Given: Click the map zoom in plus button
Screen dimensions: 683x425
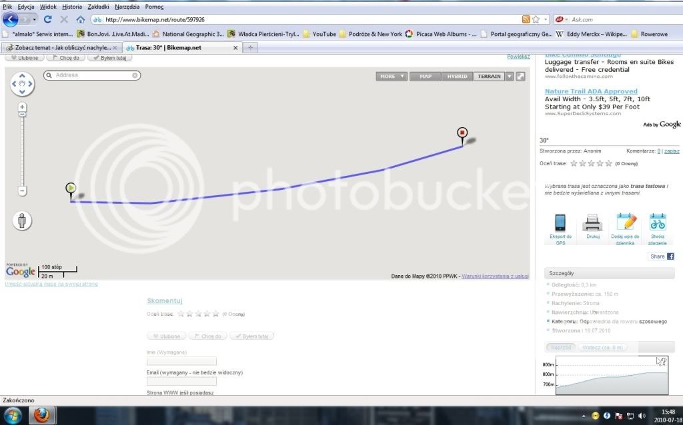Looking at the screenshot, I should click(x=22, y=107).
